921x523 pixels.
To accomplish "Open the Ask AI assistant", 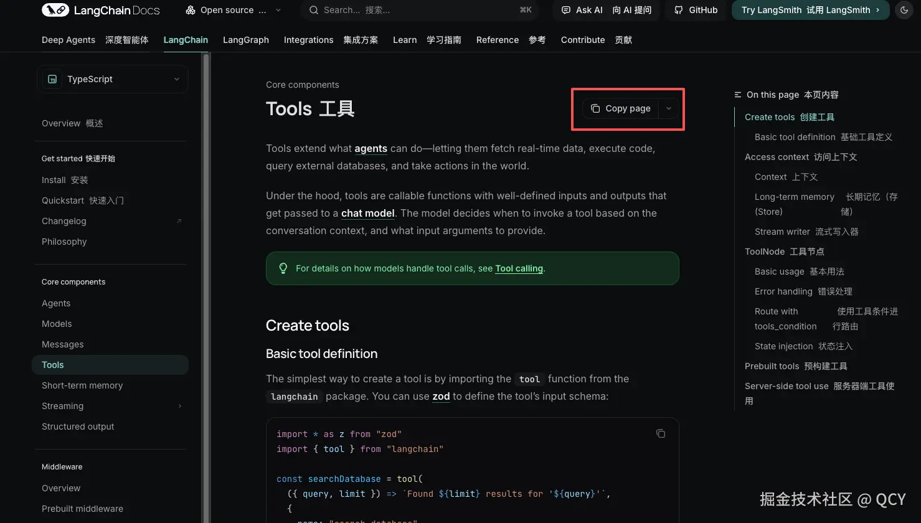I will pyautogui.click(x=606, y=10).
